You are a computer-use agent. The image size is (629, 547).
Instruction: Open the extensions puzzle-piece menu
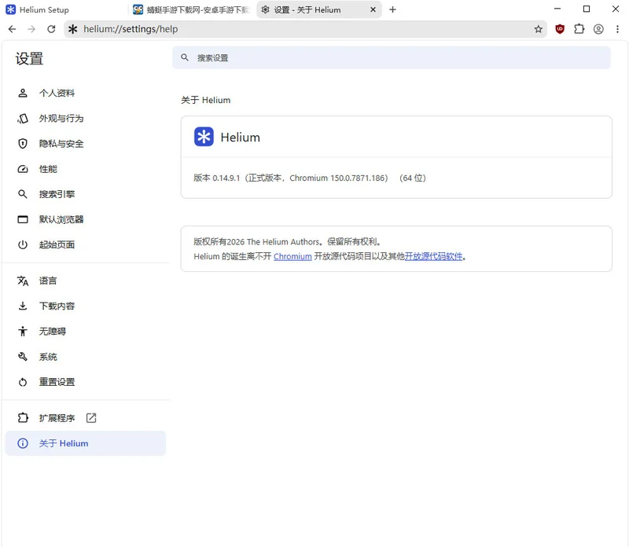pyautogui.click(x=579, y=29)
